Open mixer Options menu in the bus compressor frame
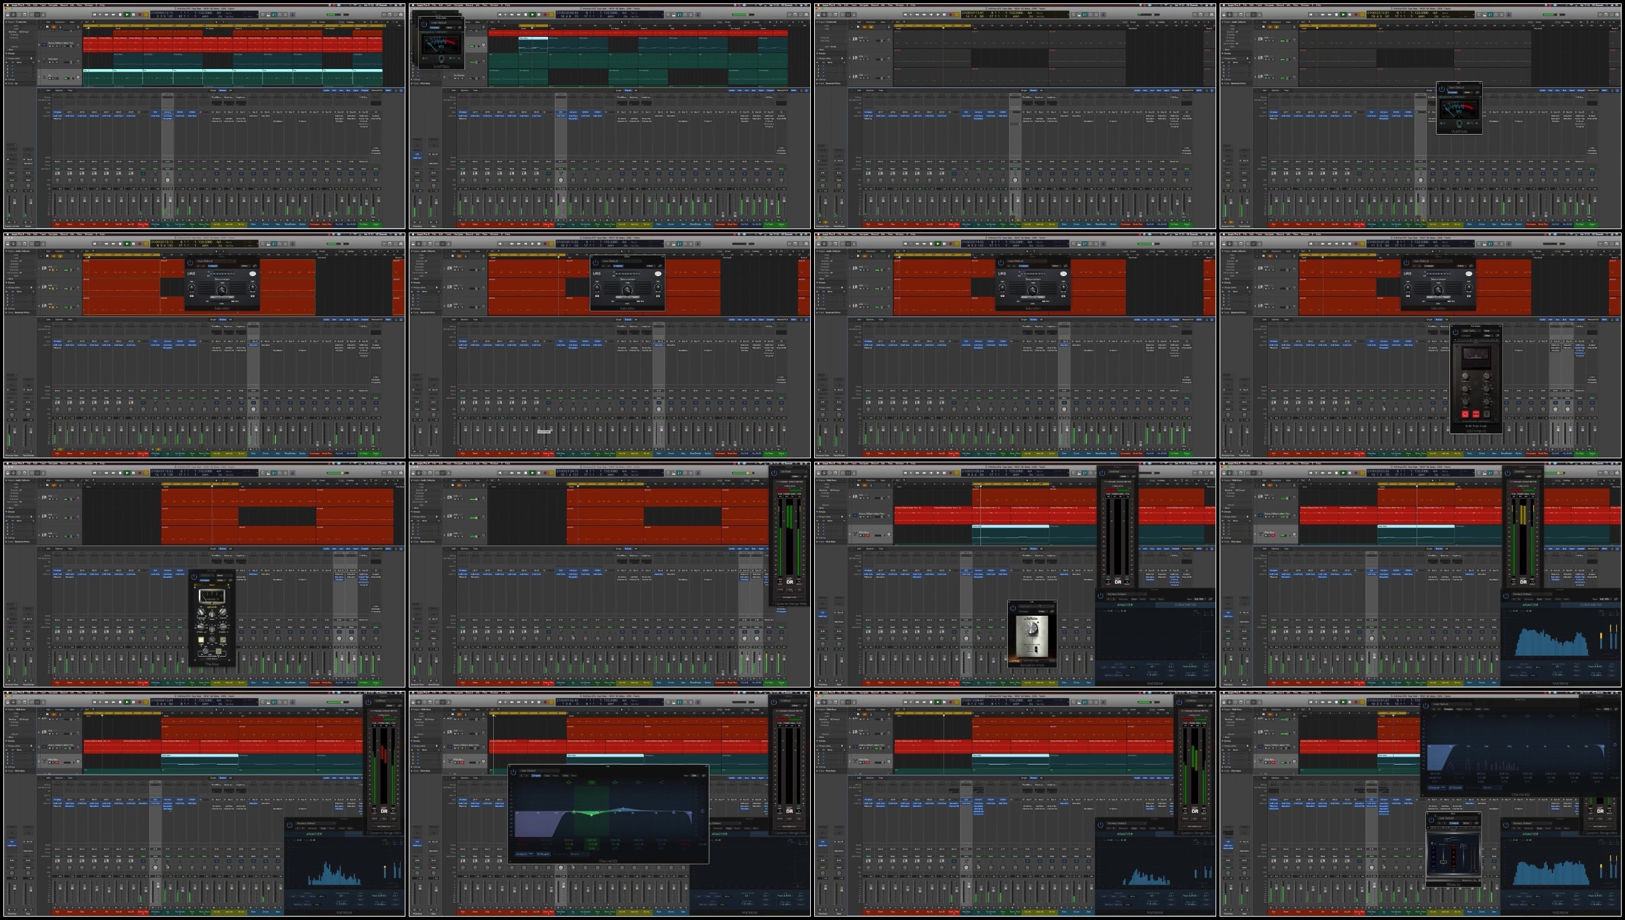This screenshot has width=1625, height=920. pyautogui.click(x=1275, y=320)
